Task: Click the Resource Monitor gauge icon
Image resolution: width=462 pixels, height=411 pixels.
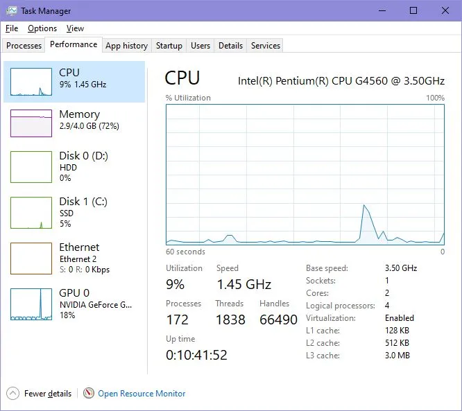Action: pyautogui.click(x=88, y=393)
